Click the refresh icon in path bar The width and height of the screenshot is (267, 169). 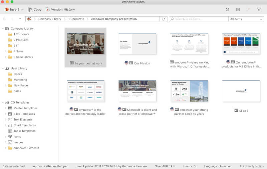tap(163, 19)
